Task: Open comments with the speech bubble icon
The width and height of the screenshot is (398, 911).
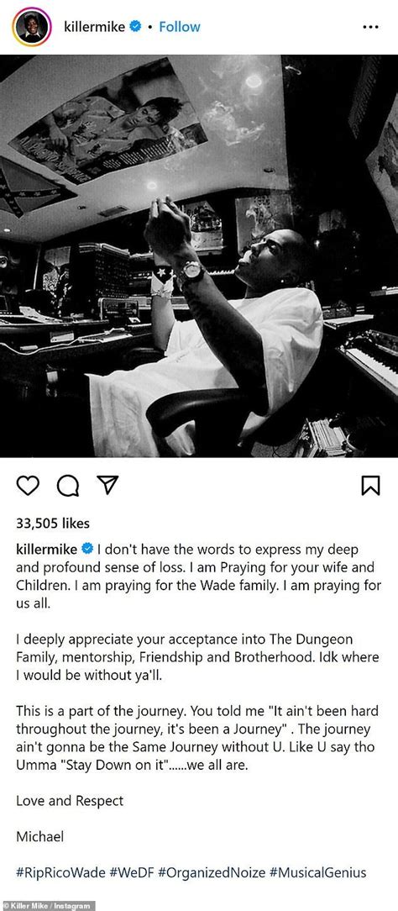Action: 67,486
